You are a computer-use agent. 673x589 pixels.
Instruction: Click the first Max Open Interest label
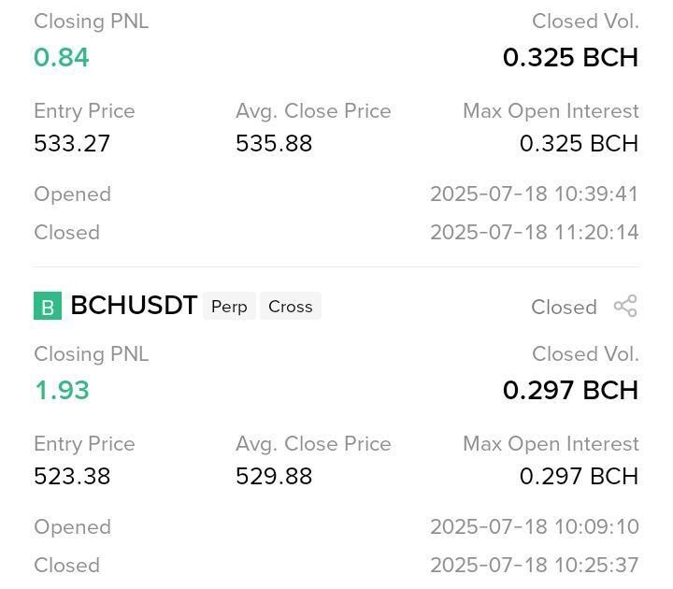tap(551, 111)
